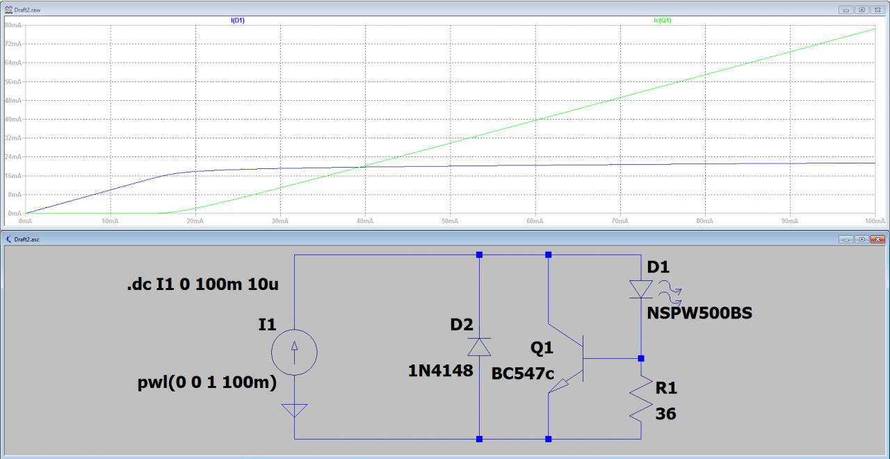Click the junction node at Q1 base
Viewport: 890px width, 459px height.
click(x=640, y=358)
